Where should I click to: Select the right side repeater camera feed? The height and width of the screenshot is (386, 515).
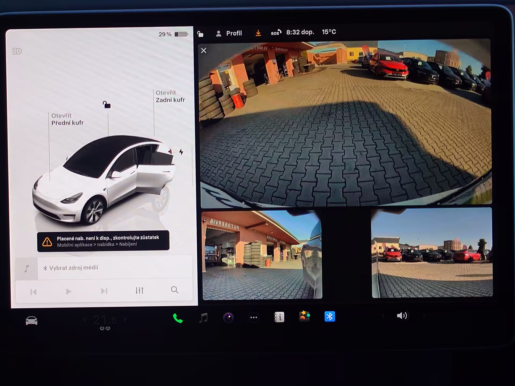432,253
